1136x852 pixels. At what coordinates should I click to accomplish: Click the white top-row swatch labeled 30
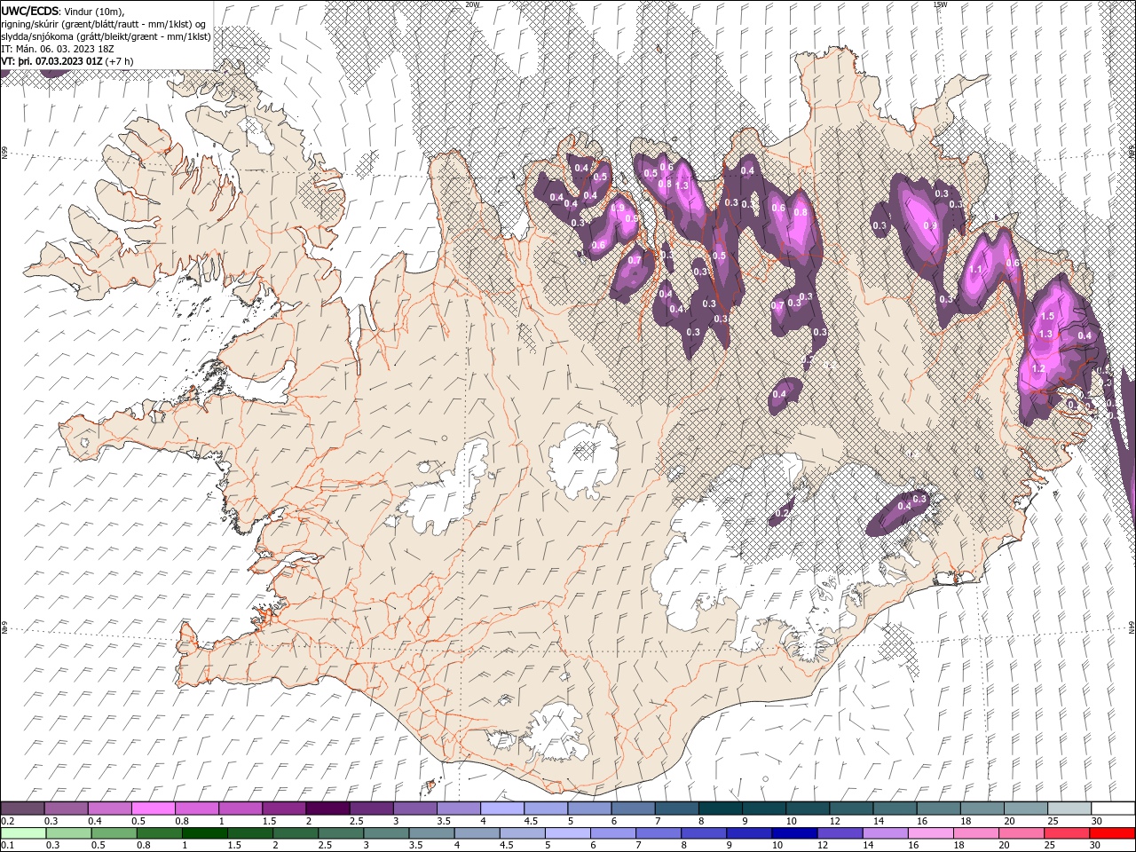[1114, 809]
